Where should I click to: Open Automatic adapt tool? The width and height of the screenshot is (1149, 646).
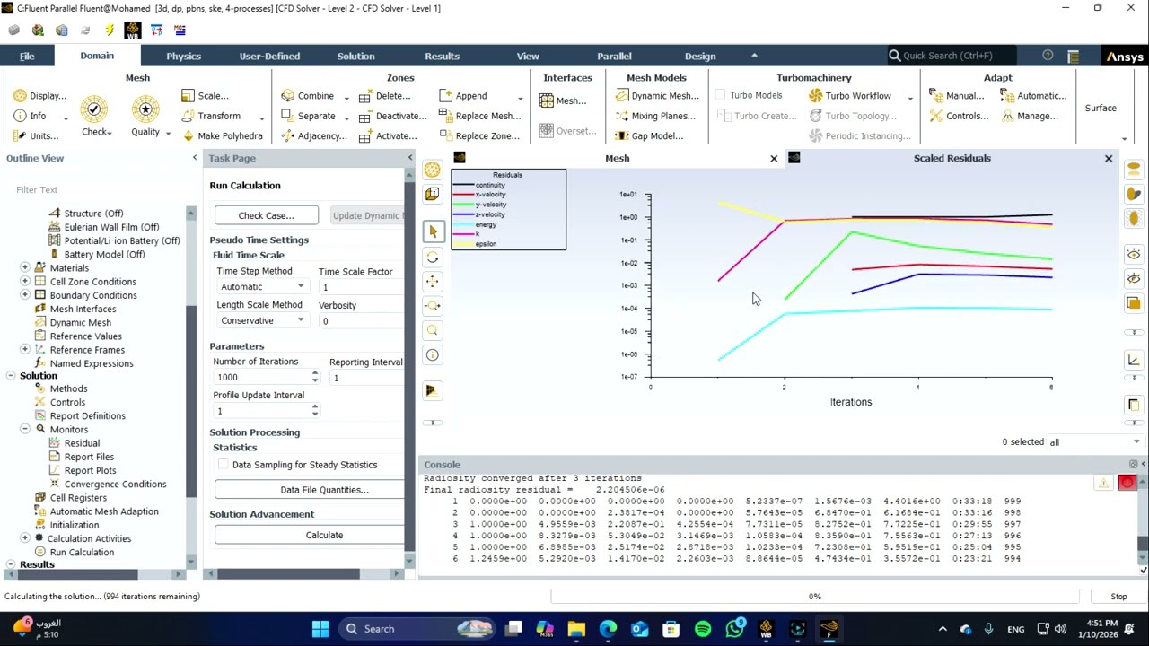coord(1034,96)
